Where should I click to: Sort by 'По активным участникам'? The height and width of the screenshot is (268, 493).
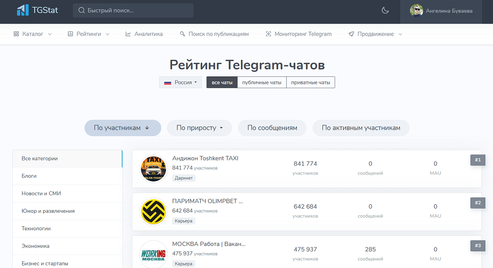pos(361,128)
